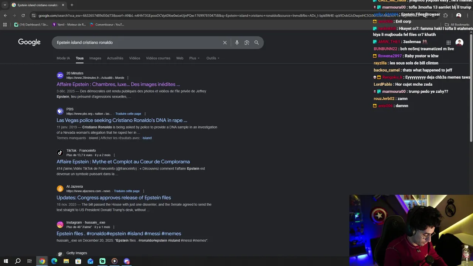The height and width of the screenshot is (266, 473).
Task: Open the Google account avatar
Action: coord(459,42)
